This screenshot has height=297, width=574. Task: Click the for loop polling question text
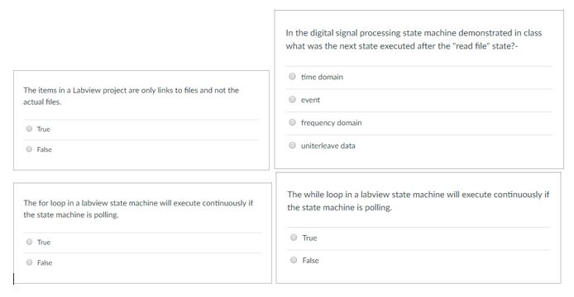pos(138,209)
